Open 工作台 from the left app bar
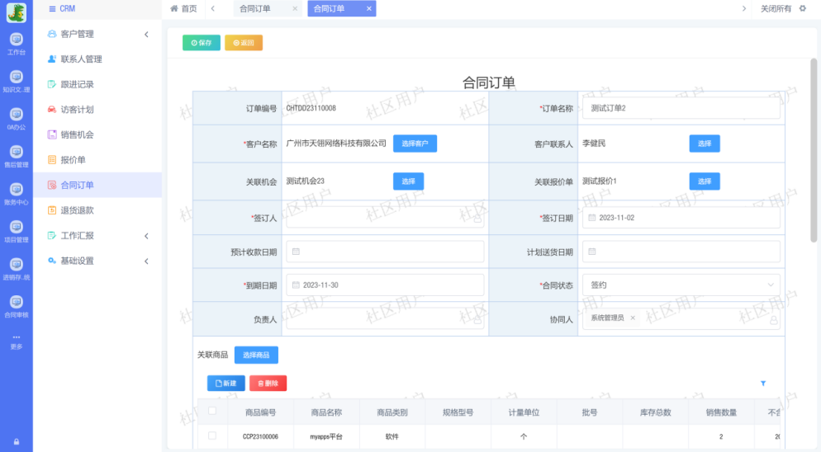821x452 pixels. tap(16, 42)
